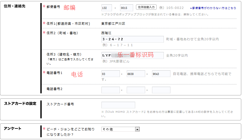Focus the last empty 電話番号2 field
The image size is (242, 140).
[161, 90]
